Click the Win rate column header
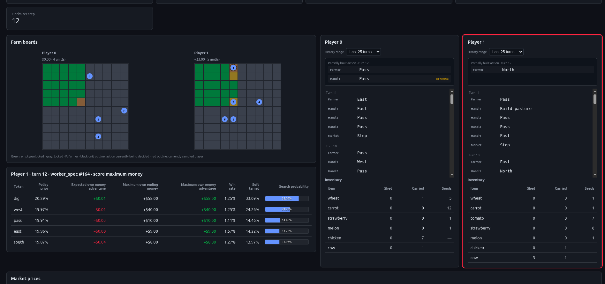This screenshot has width=605, height=284. click(x=232, y=186)
